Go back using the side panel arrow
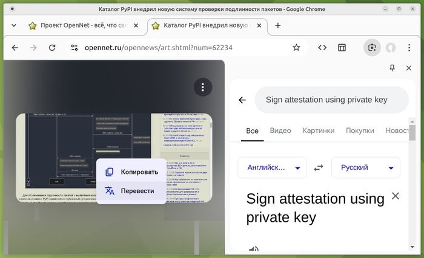The width and height of the screenshot is (424, 258). (x=242, y=100)
